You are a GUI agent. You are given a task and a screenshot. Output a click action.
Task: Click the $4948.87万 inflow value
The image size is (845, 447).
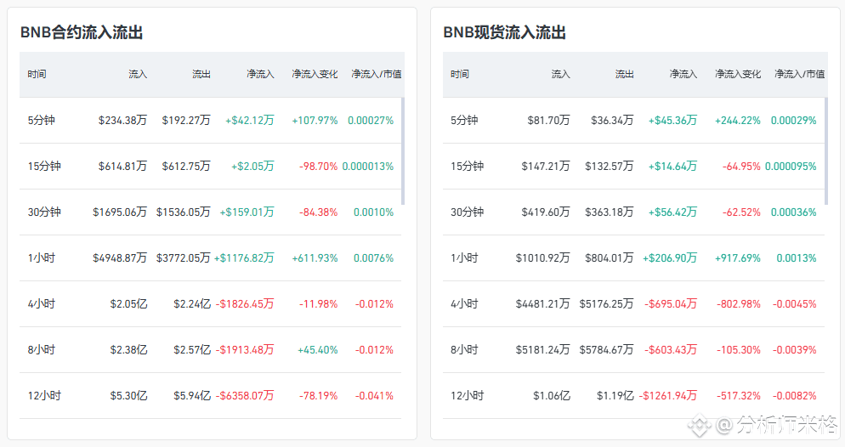[120, 258]
